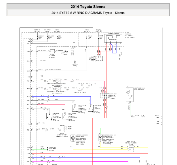Click the instrument panel junction block symbol
The image size is (177, 165).
tap(104, 96)
